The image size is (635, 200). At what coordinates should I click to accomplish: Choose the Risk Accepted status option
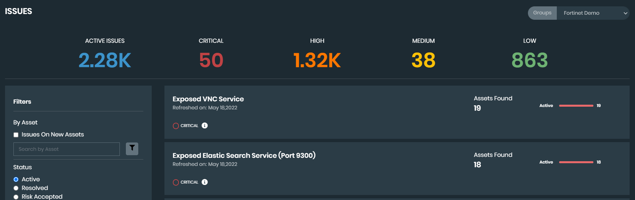(16, 197)
